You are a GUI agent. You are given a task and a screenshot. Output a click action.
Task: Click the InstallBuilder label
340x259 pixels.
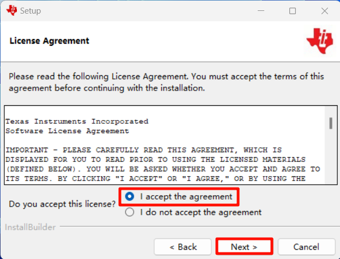(x=30, y=227)
